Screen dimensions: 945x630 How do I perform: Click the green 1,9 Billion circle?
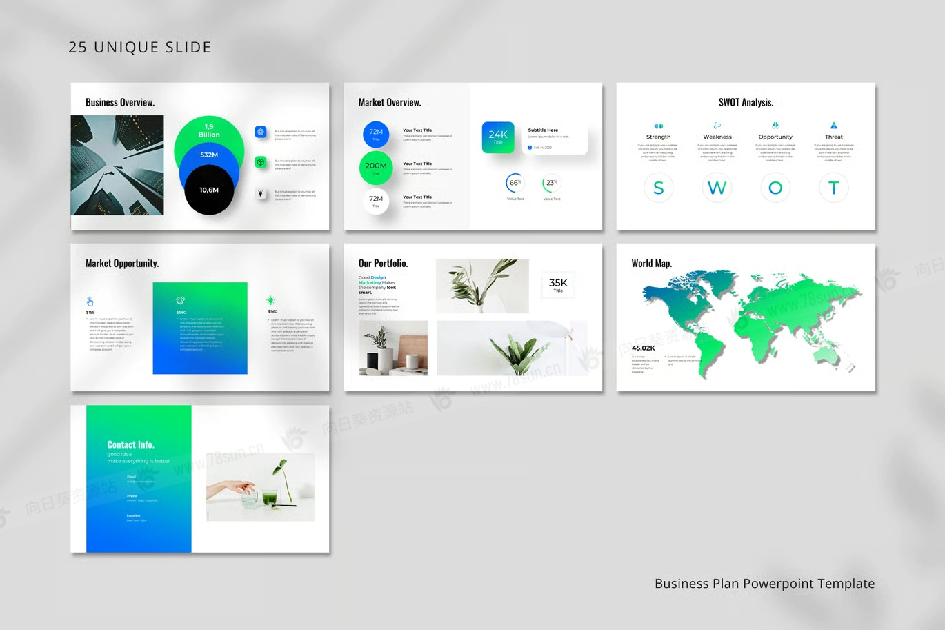[x=209, y=131]
